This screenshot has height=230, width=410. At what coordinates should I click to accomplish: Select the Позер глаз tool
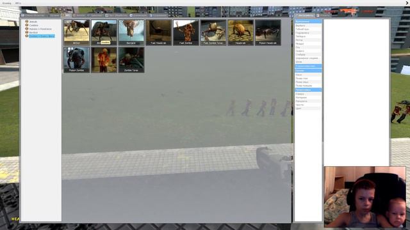308,78
